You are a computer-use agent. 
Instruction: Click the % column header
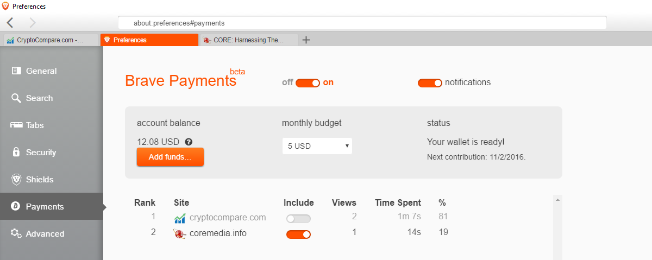click(x=442, y=202)
